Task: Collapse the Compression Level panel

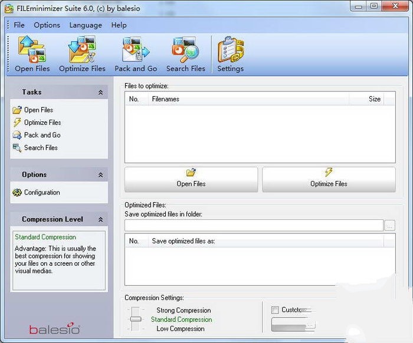Action: point(100,219)
